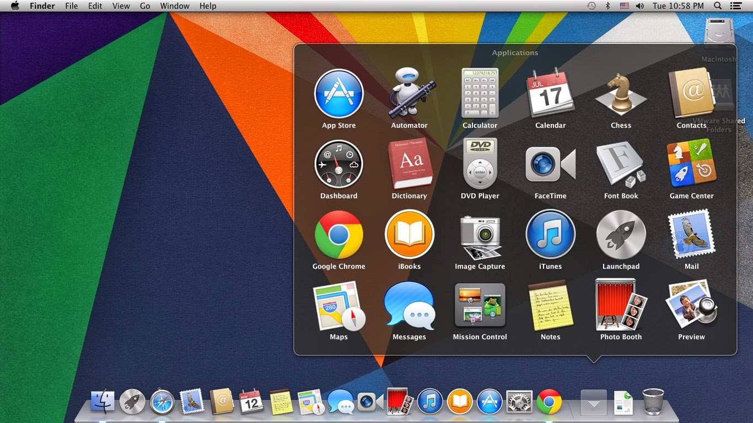
Task: Open Photo Booth icon in the Dock
Action: coord(400,401)
